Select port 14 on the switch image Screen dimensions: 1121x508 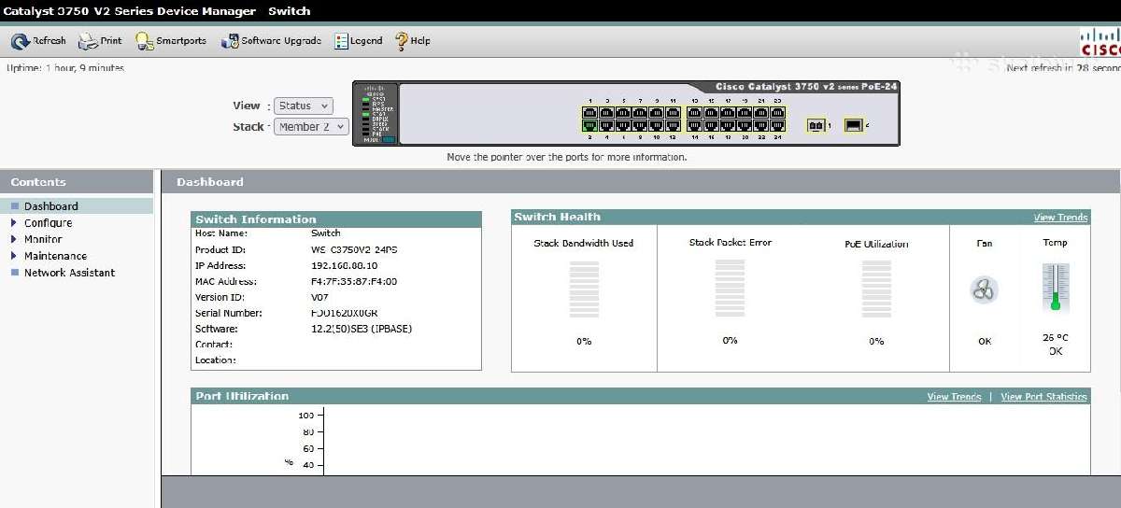(695, 125)
